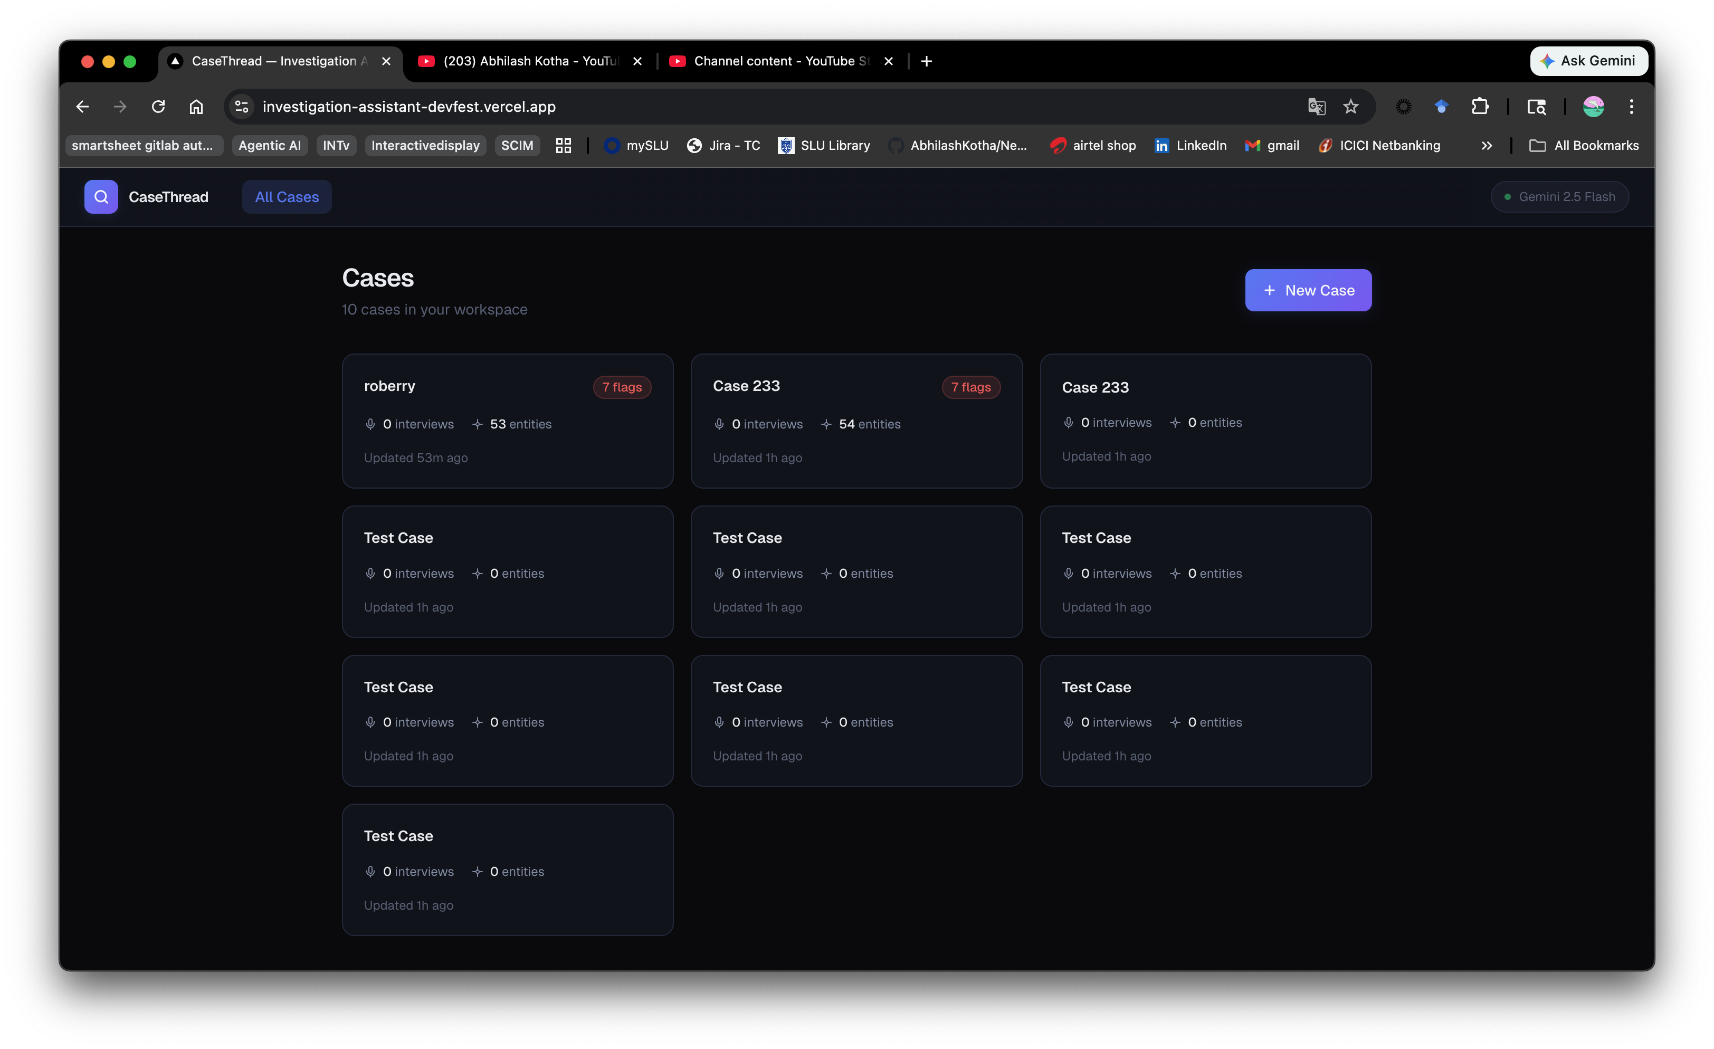The width and height of the screenshot is (1714, 1049).
Task: Open the Gemini 2.5 Flash status pill
Action: [x=1559, y=197]
